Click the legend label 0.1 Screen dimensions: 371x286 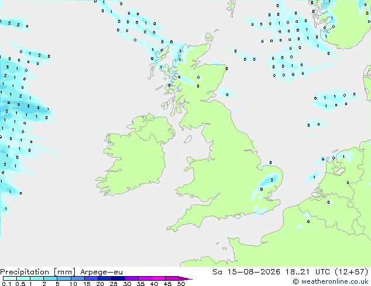point(6,284)
